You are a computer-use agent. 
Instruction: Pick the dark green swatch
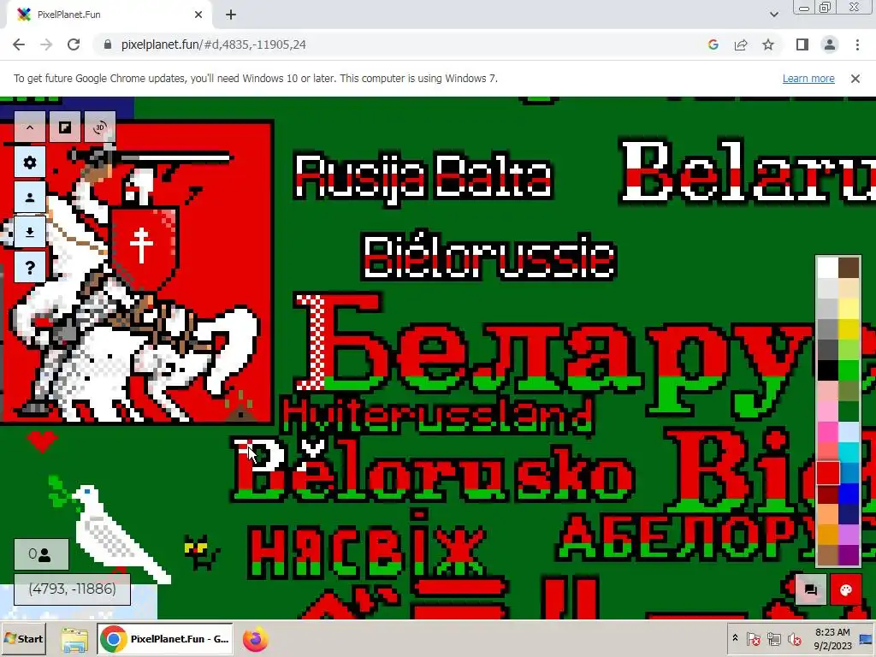(849, 411)
